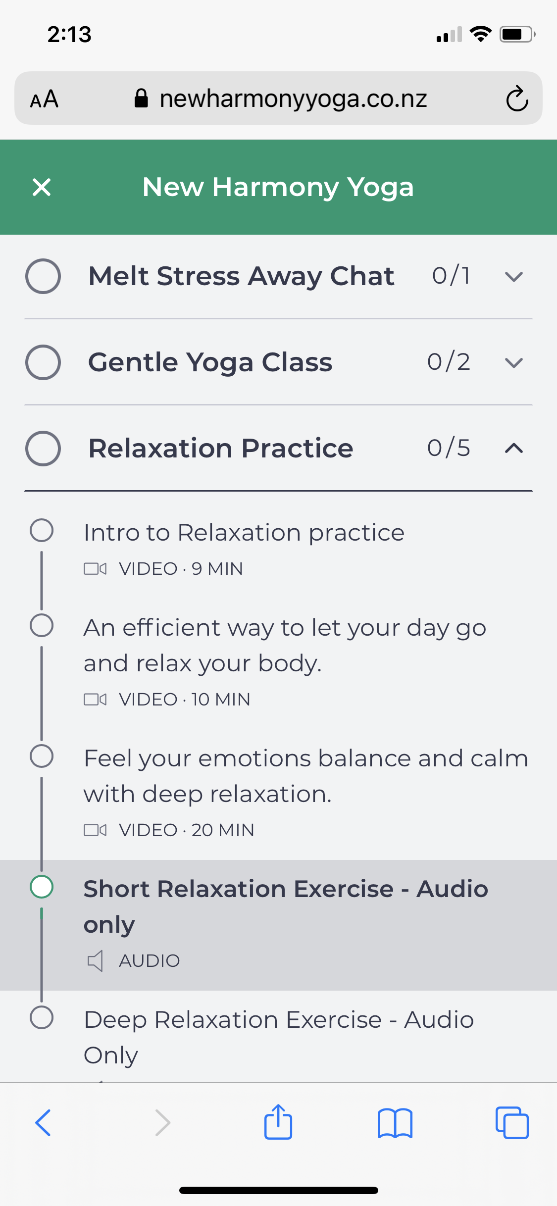Expand the Gentle Yoga Class chevron
Screen dimensions: 557x1206
point(514,362)
